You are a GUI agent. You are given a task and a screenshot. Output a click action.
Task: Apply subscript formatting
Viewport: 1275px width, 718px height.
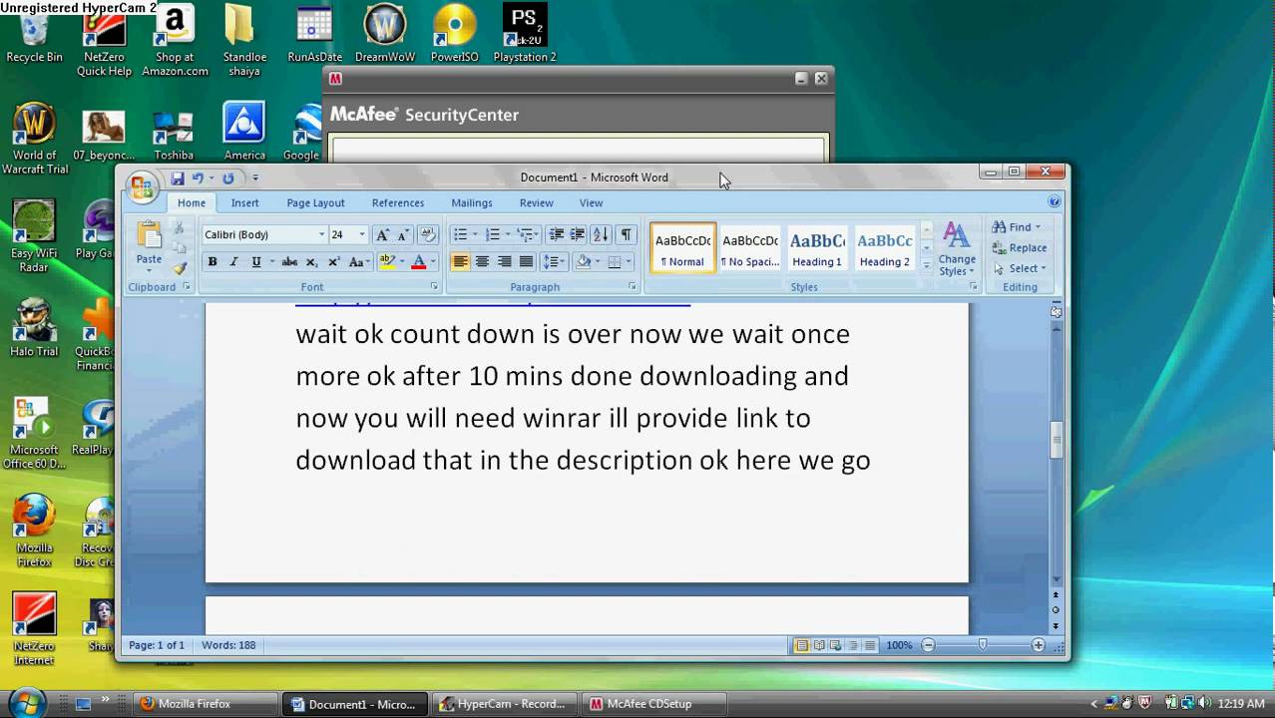coord(311,262)
